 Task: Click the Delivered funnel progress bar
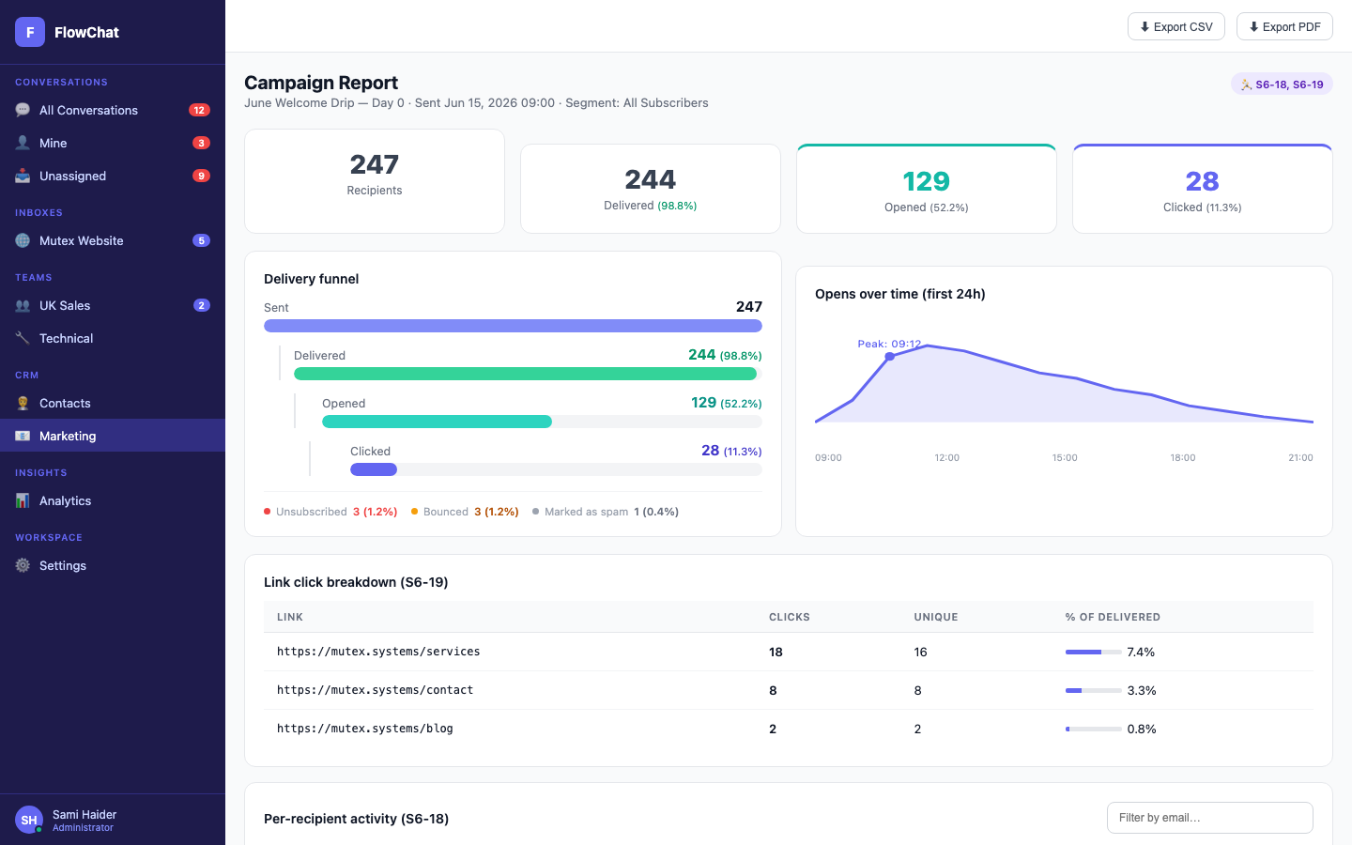tap(528, 374)
